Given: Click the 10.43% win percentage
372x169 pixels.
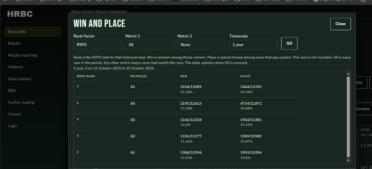Looking at the screenshot, I should [x=186, y=158].
